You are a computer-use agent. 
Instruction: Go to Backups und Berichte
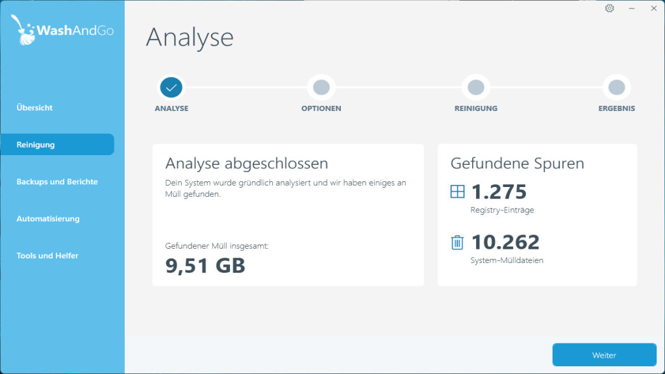point(57,182)
